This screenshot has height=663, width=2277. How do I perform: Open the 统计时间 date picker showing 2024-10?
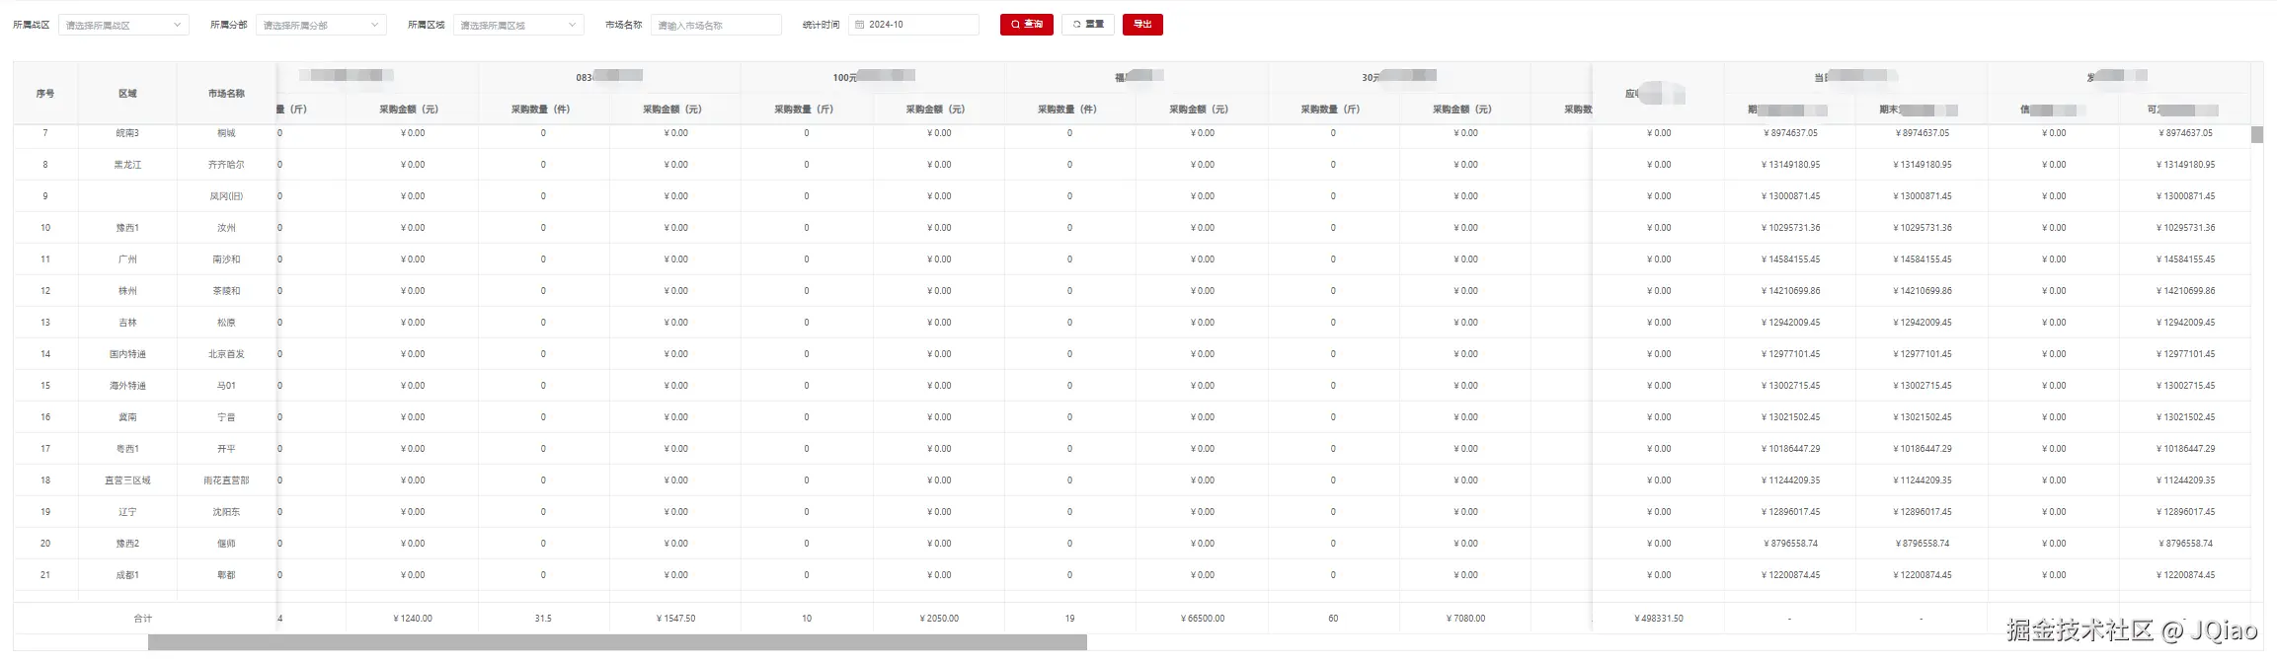coord(913,25)
